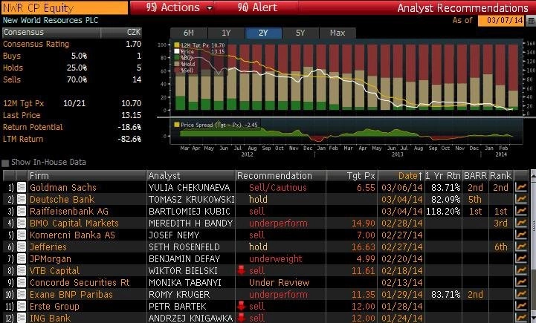
Task: Show chart icon for Exane BNP Paribas row
Action: (x=521, y=294)
